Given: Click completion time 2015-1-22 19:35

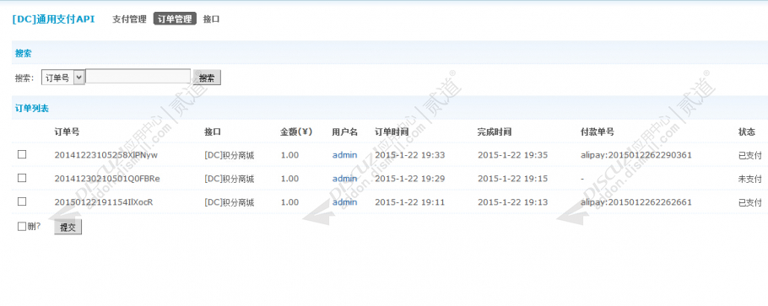Looking at the screenshot, I should (x=513, y=155).
